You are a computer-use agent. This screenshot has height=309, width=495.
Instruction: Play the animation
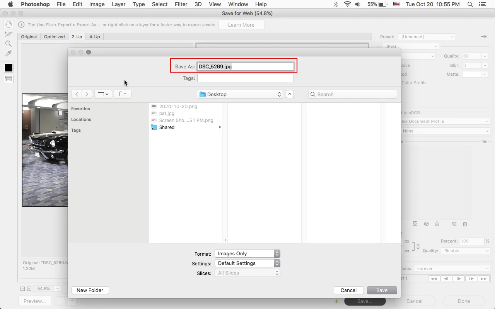click(459, 278)
